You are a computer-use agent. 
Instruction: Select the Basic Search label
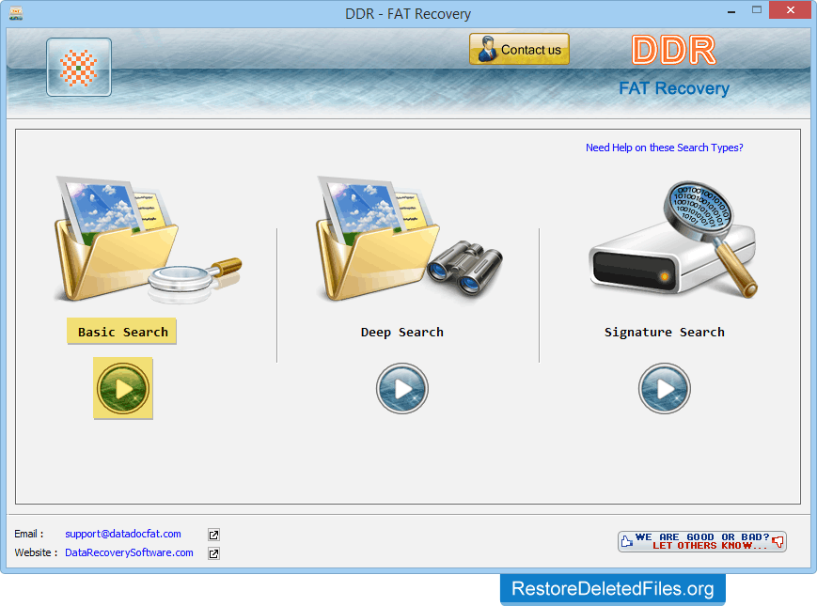122,332
